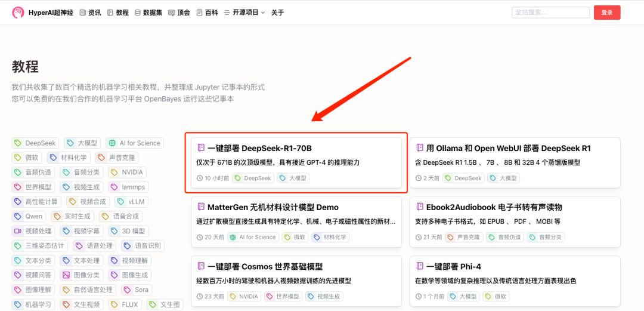This screenshot has height=311, width=644.
Task: Select the vLLM sidebar tag
Action: tap(131, 202)
